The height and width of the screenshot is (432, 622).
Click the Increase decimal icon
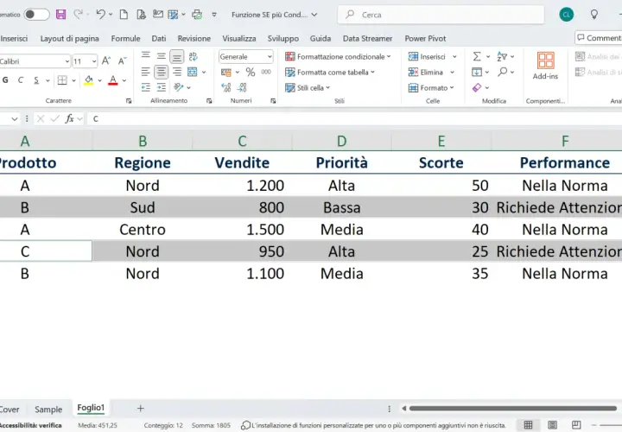click(226, 87)
